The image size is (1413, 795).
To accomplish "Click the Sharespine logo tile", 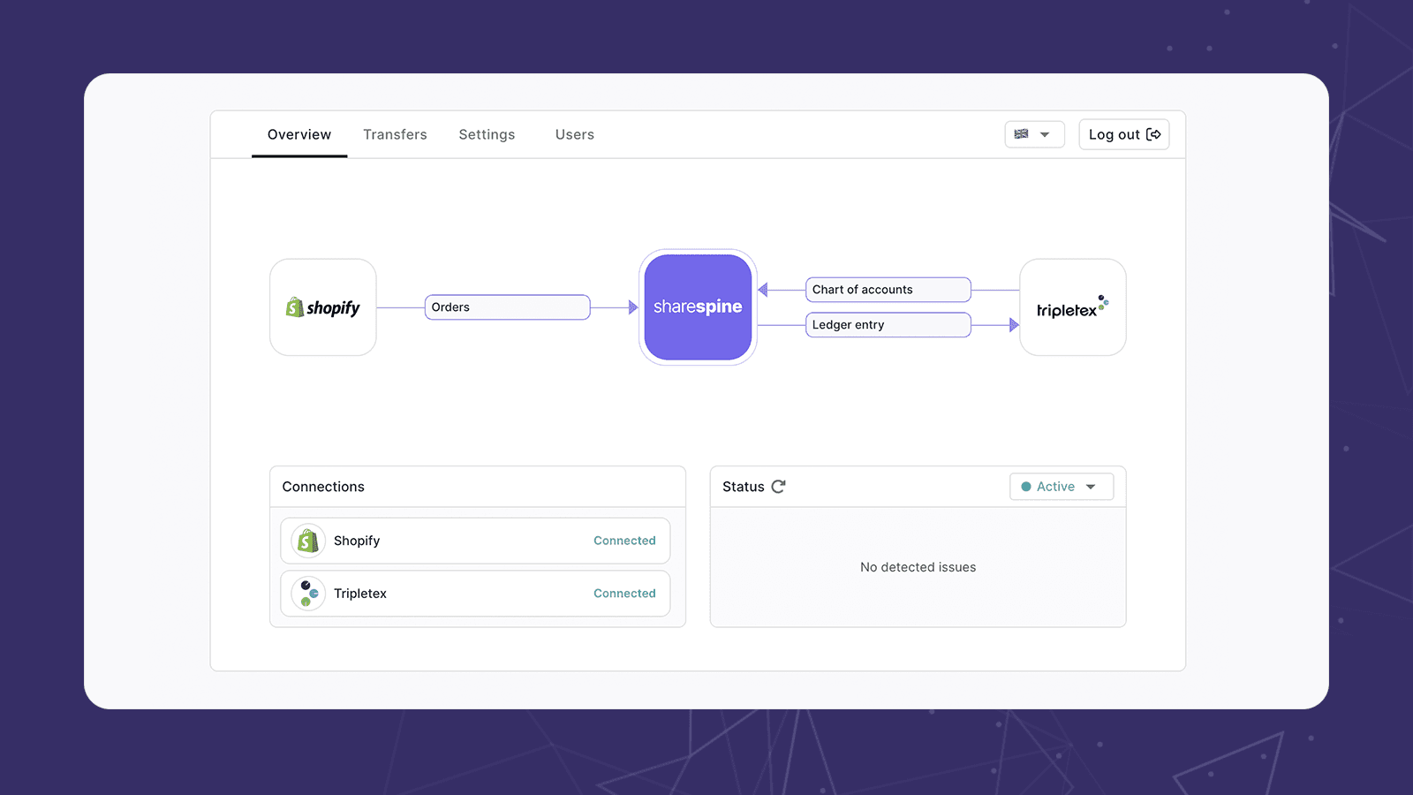I will (x=698, y=307).
